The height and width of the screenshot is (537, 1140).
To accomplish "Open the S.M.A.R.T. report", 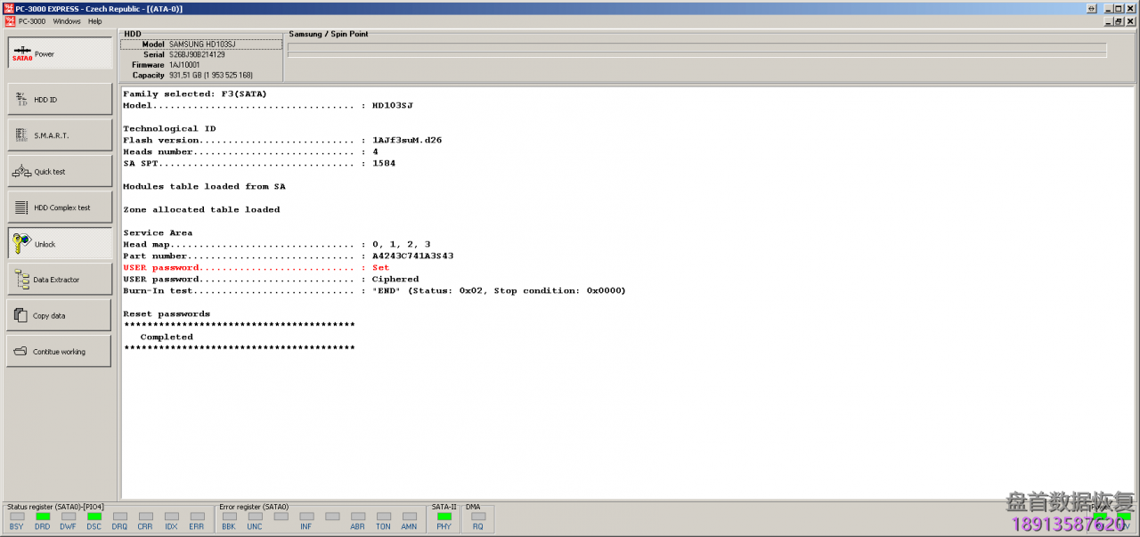I will (60, 135).
